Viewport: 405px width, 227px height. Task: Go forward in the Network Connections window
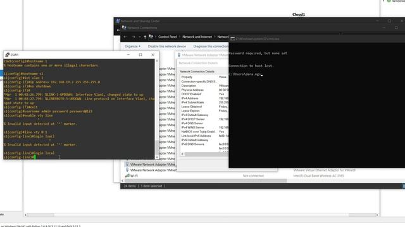(x=134, y=37)
